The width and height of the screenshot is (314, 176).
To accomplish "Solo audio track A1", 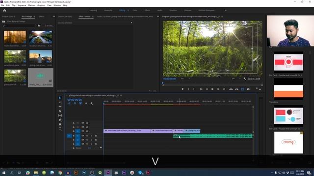I will click(x=91, y=136).
